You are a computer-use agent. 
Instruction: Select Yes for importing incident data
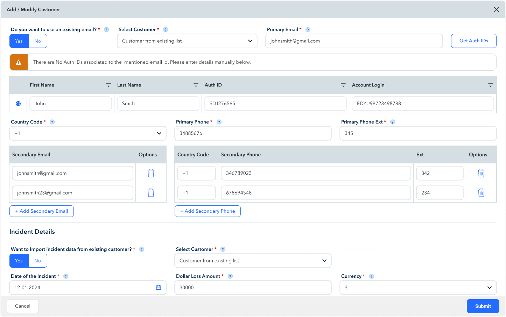click(x=19, y=261)
